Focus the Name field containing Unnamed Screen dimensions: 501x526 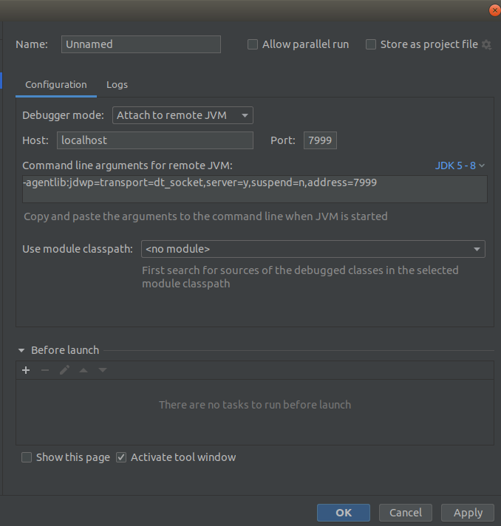[x=141, y=44]
